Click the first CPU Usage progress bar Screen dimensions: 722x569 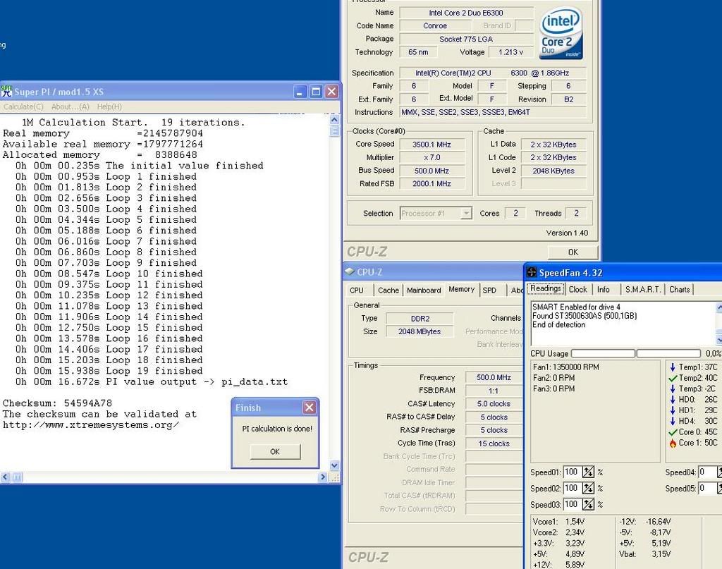[x=604, y=353]
